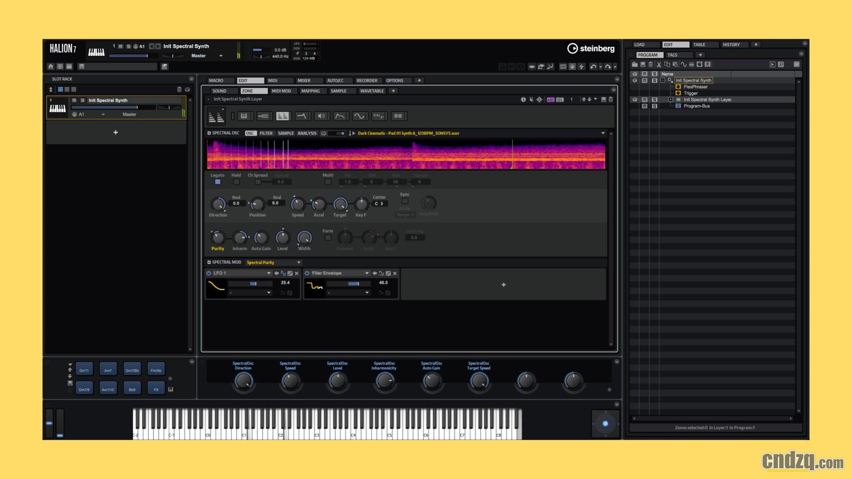The height and width of the screenshot is (479, 852).
Task: Open the Spectral Purity destination dropdown
Action: point(273,263)
